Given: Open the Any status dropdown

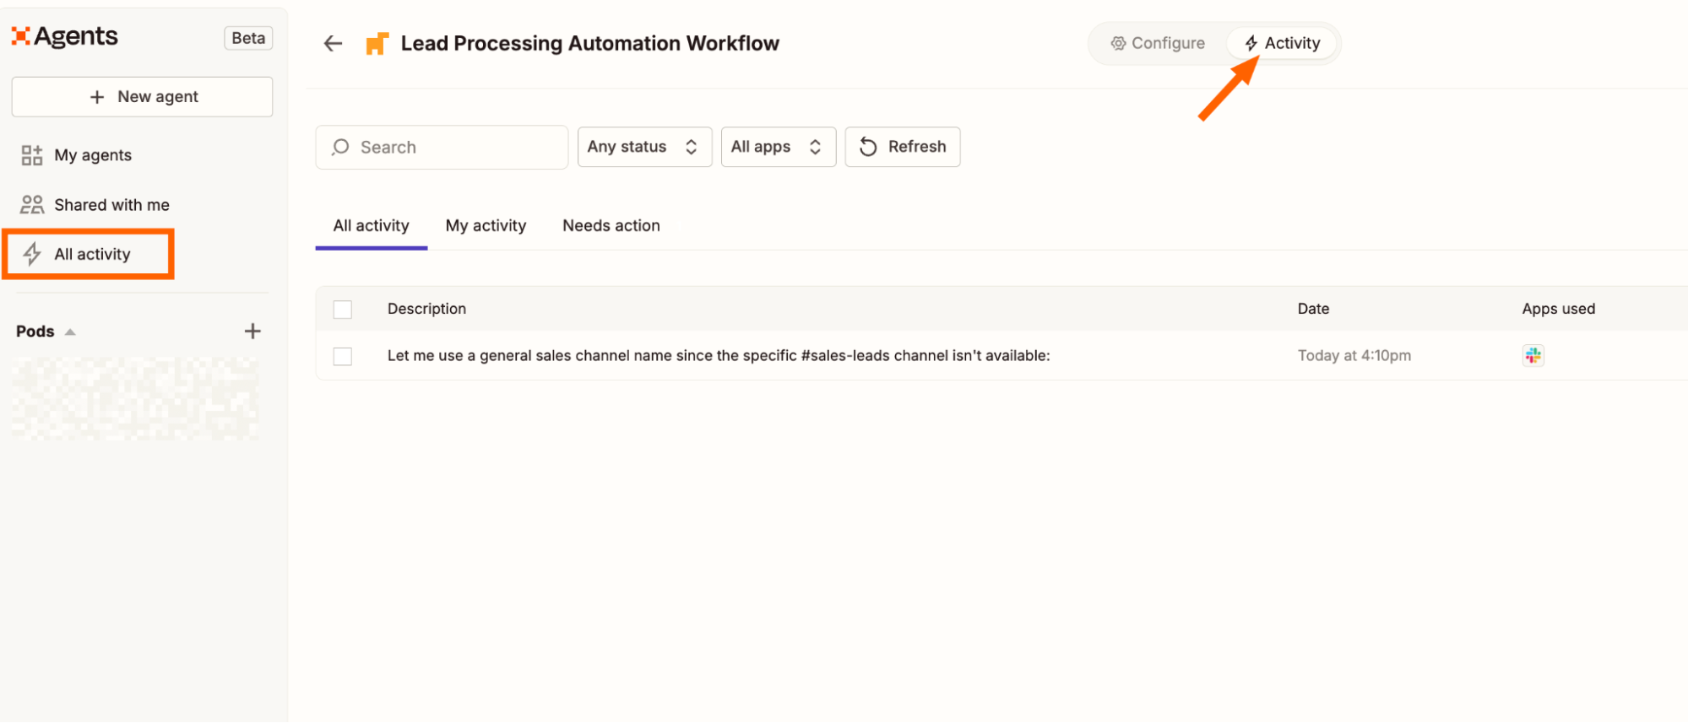Looking at the screenshot, I should click(x=644, y=147).
